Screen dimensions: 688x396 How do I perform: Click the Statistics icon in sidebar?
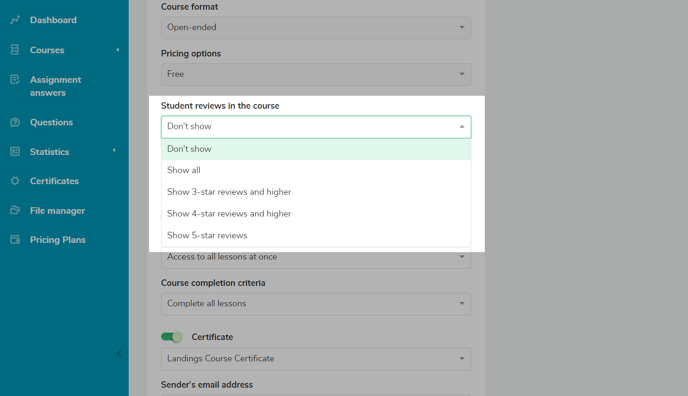click(15, 152)
